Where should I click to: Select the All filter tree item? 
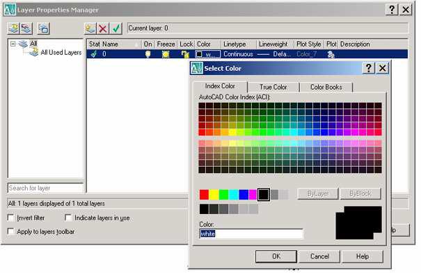tap(33, 43)
